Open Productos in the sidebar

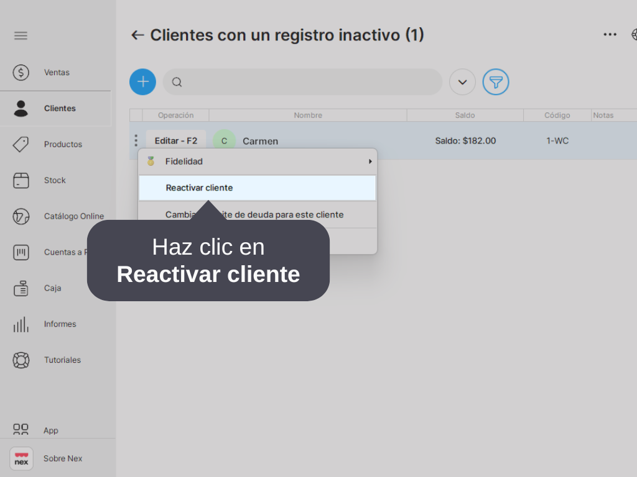63,144
